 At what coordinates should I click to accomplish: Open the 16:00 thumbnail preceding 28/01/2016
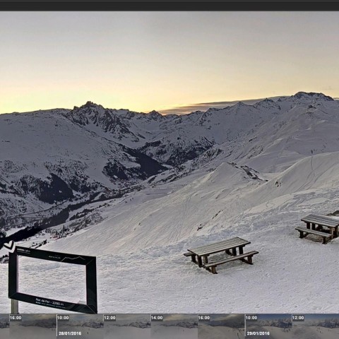[33, 326]
